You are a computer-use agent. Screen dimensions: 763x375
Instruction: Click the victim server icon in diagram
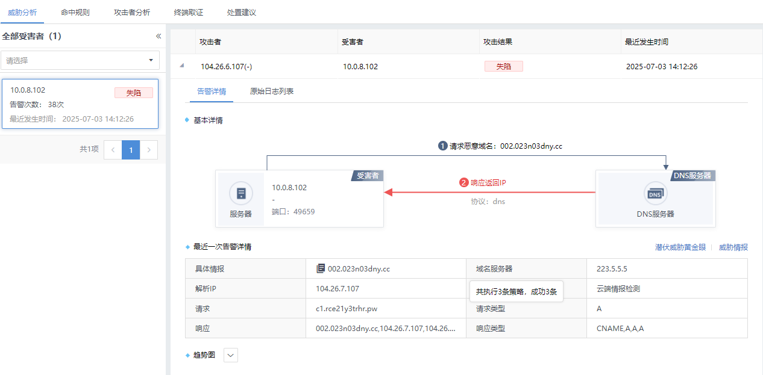point(241,193)
